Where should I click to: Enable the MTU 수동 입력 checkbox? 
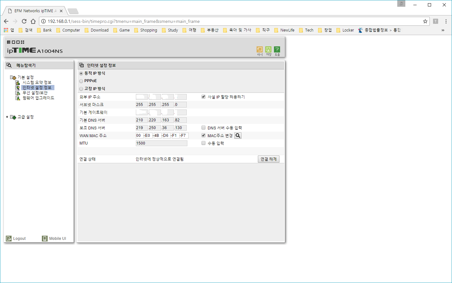pos(203,143)
